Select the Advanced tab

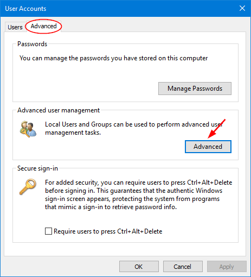click(43, 26)
